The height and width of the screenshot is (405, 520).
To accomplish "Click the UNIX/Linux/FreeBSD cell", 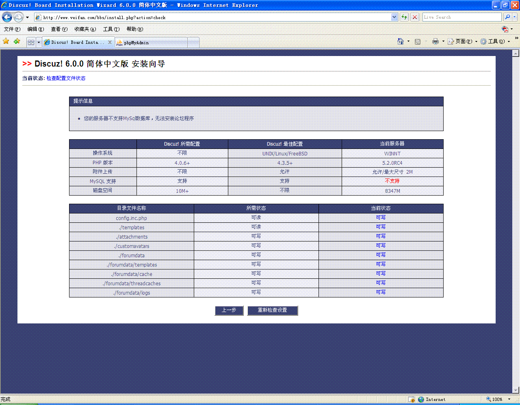I will 285,154.
